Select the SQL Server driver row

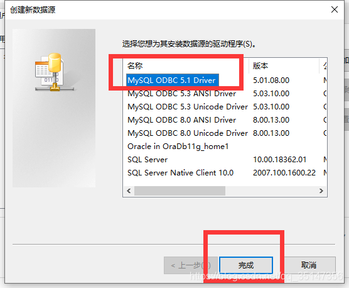pyautogui.click(x=148, y=160)
